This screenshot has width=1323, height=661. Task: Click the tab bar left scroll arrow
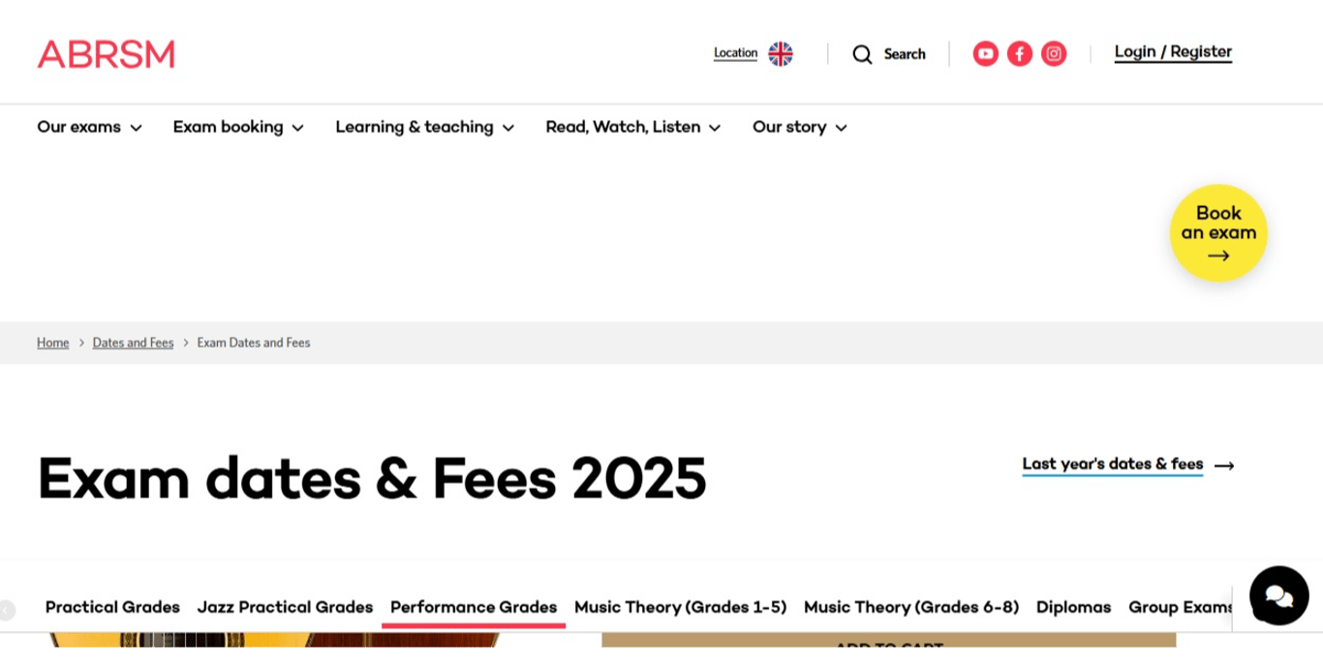click(7, 610)
